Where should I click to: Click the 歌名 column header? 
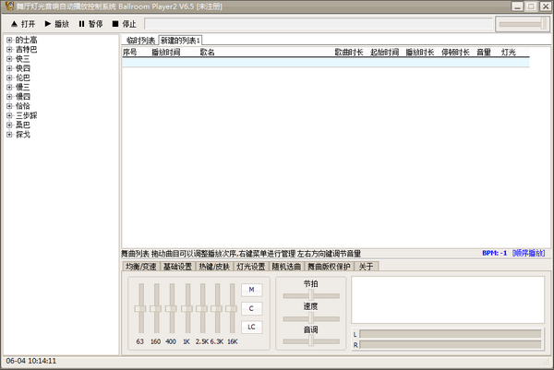[x=207, y=53]
